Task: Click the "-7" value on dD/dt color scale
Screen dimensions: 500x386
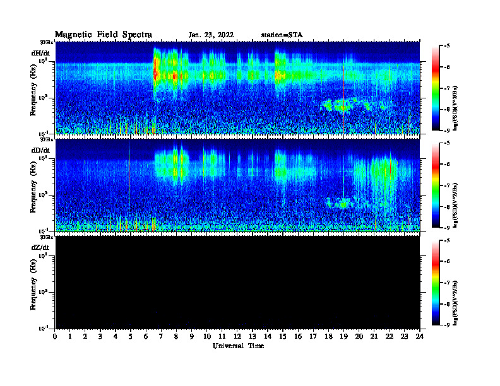Action: 447,185
